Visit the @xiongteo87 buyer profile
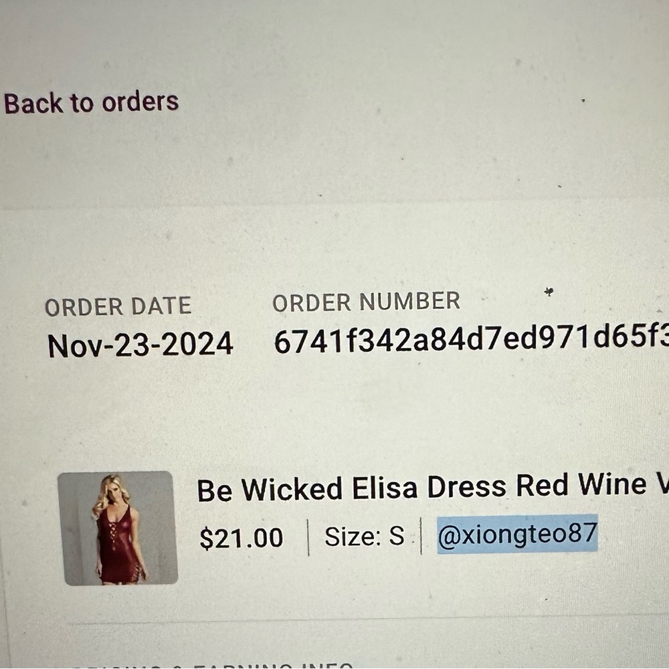 518,534
